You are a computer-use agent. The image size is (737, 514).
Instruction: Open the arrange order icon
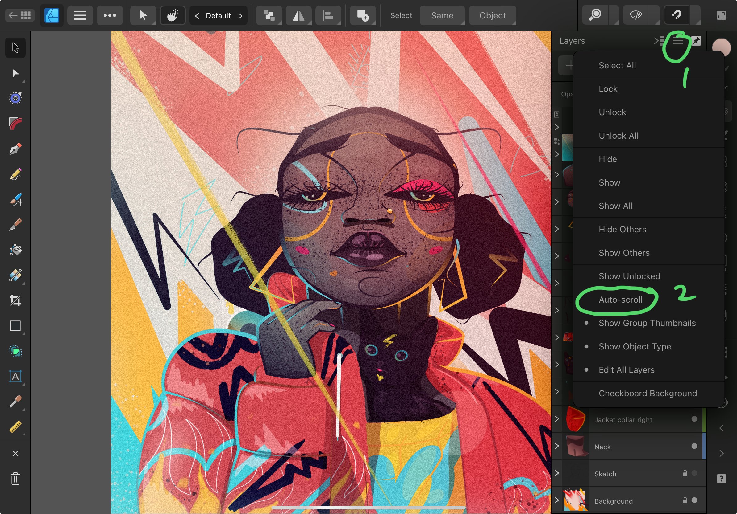[269, 15]
